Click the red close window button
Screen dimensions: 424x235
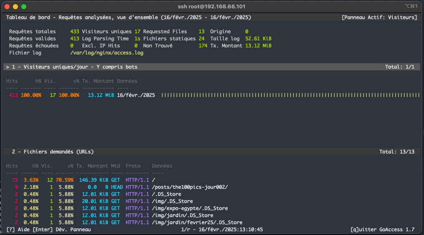click(7, 7)
